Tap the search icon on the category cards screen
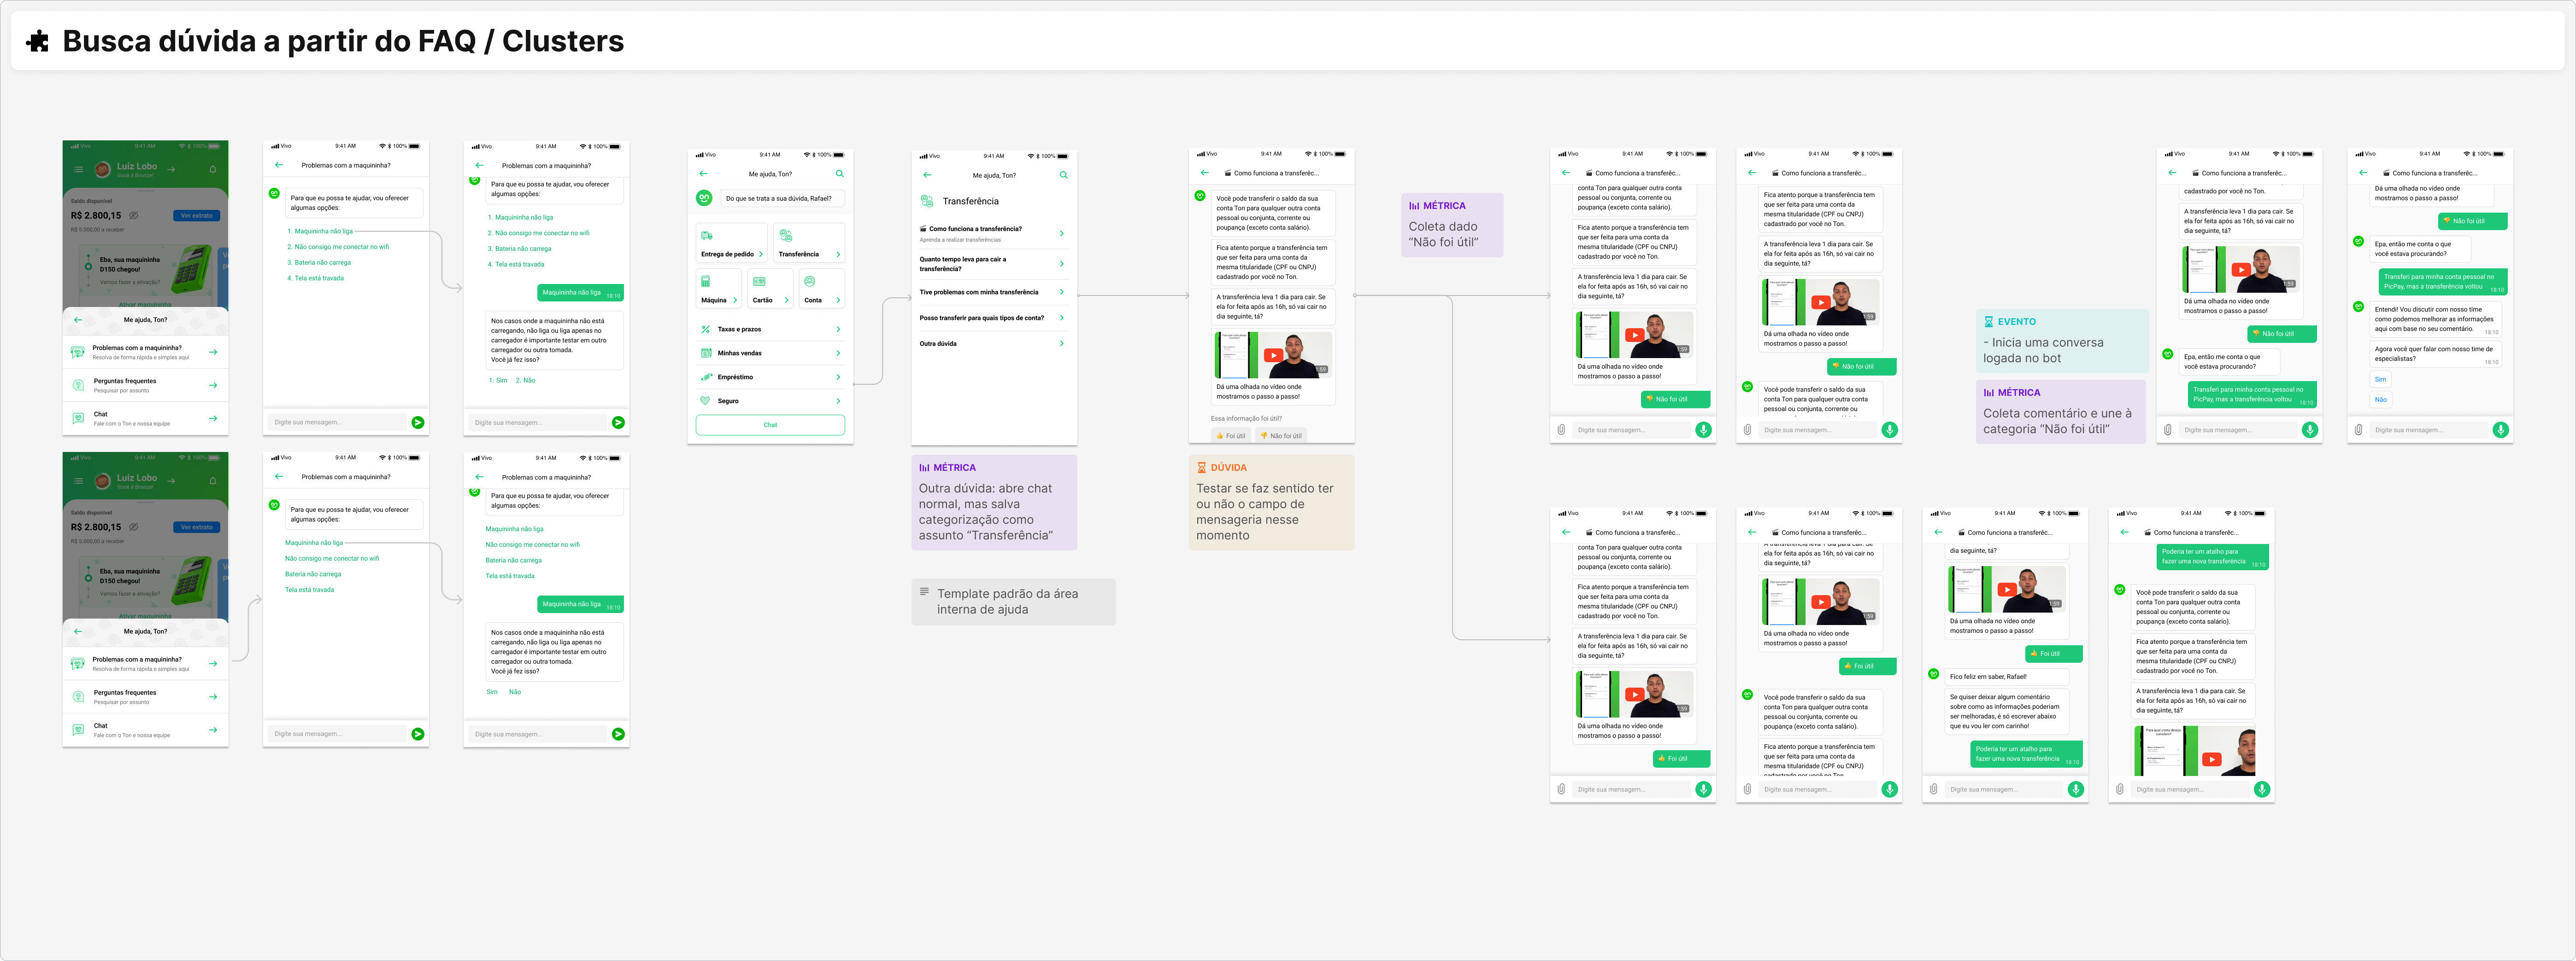This screenshot has width=2576, height=961. pos(840,174)
